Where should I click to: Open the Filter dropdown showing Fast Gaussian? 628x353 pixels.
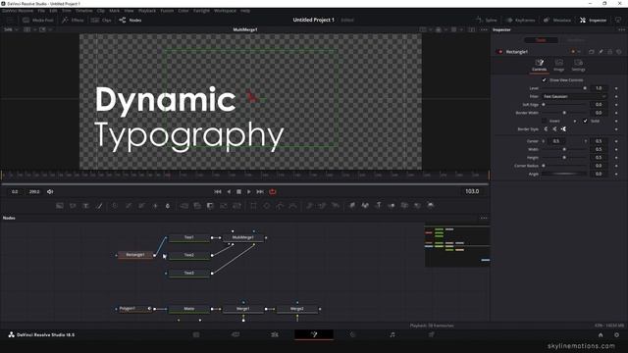(x=575, y=96)
